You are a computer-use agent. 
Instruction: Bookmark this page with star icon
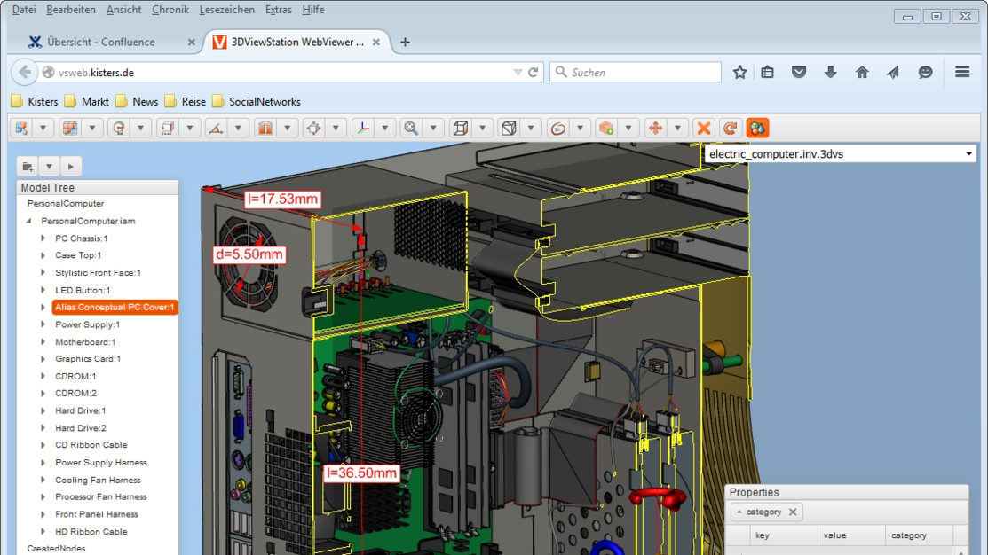pyautogui.click(x=739, y=73)
